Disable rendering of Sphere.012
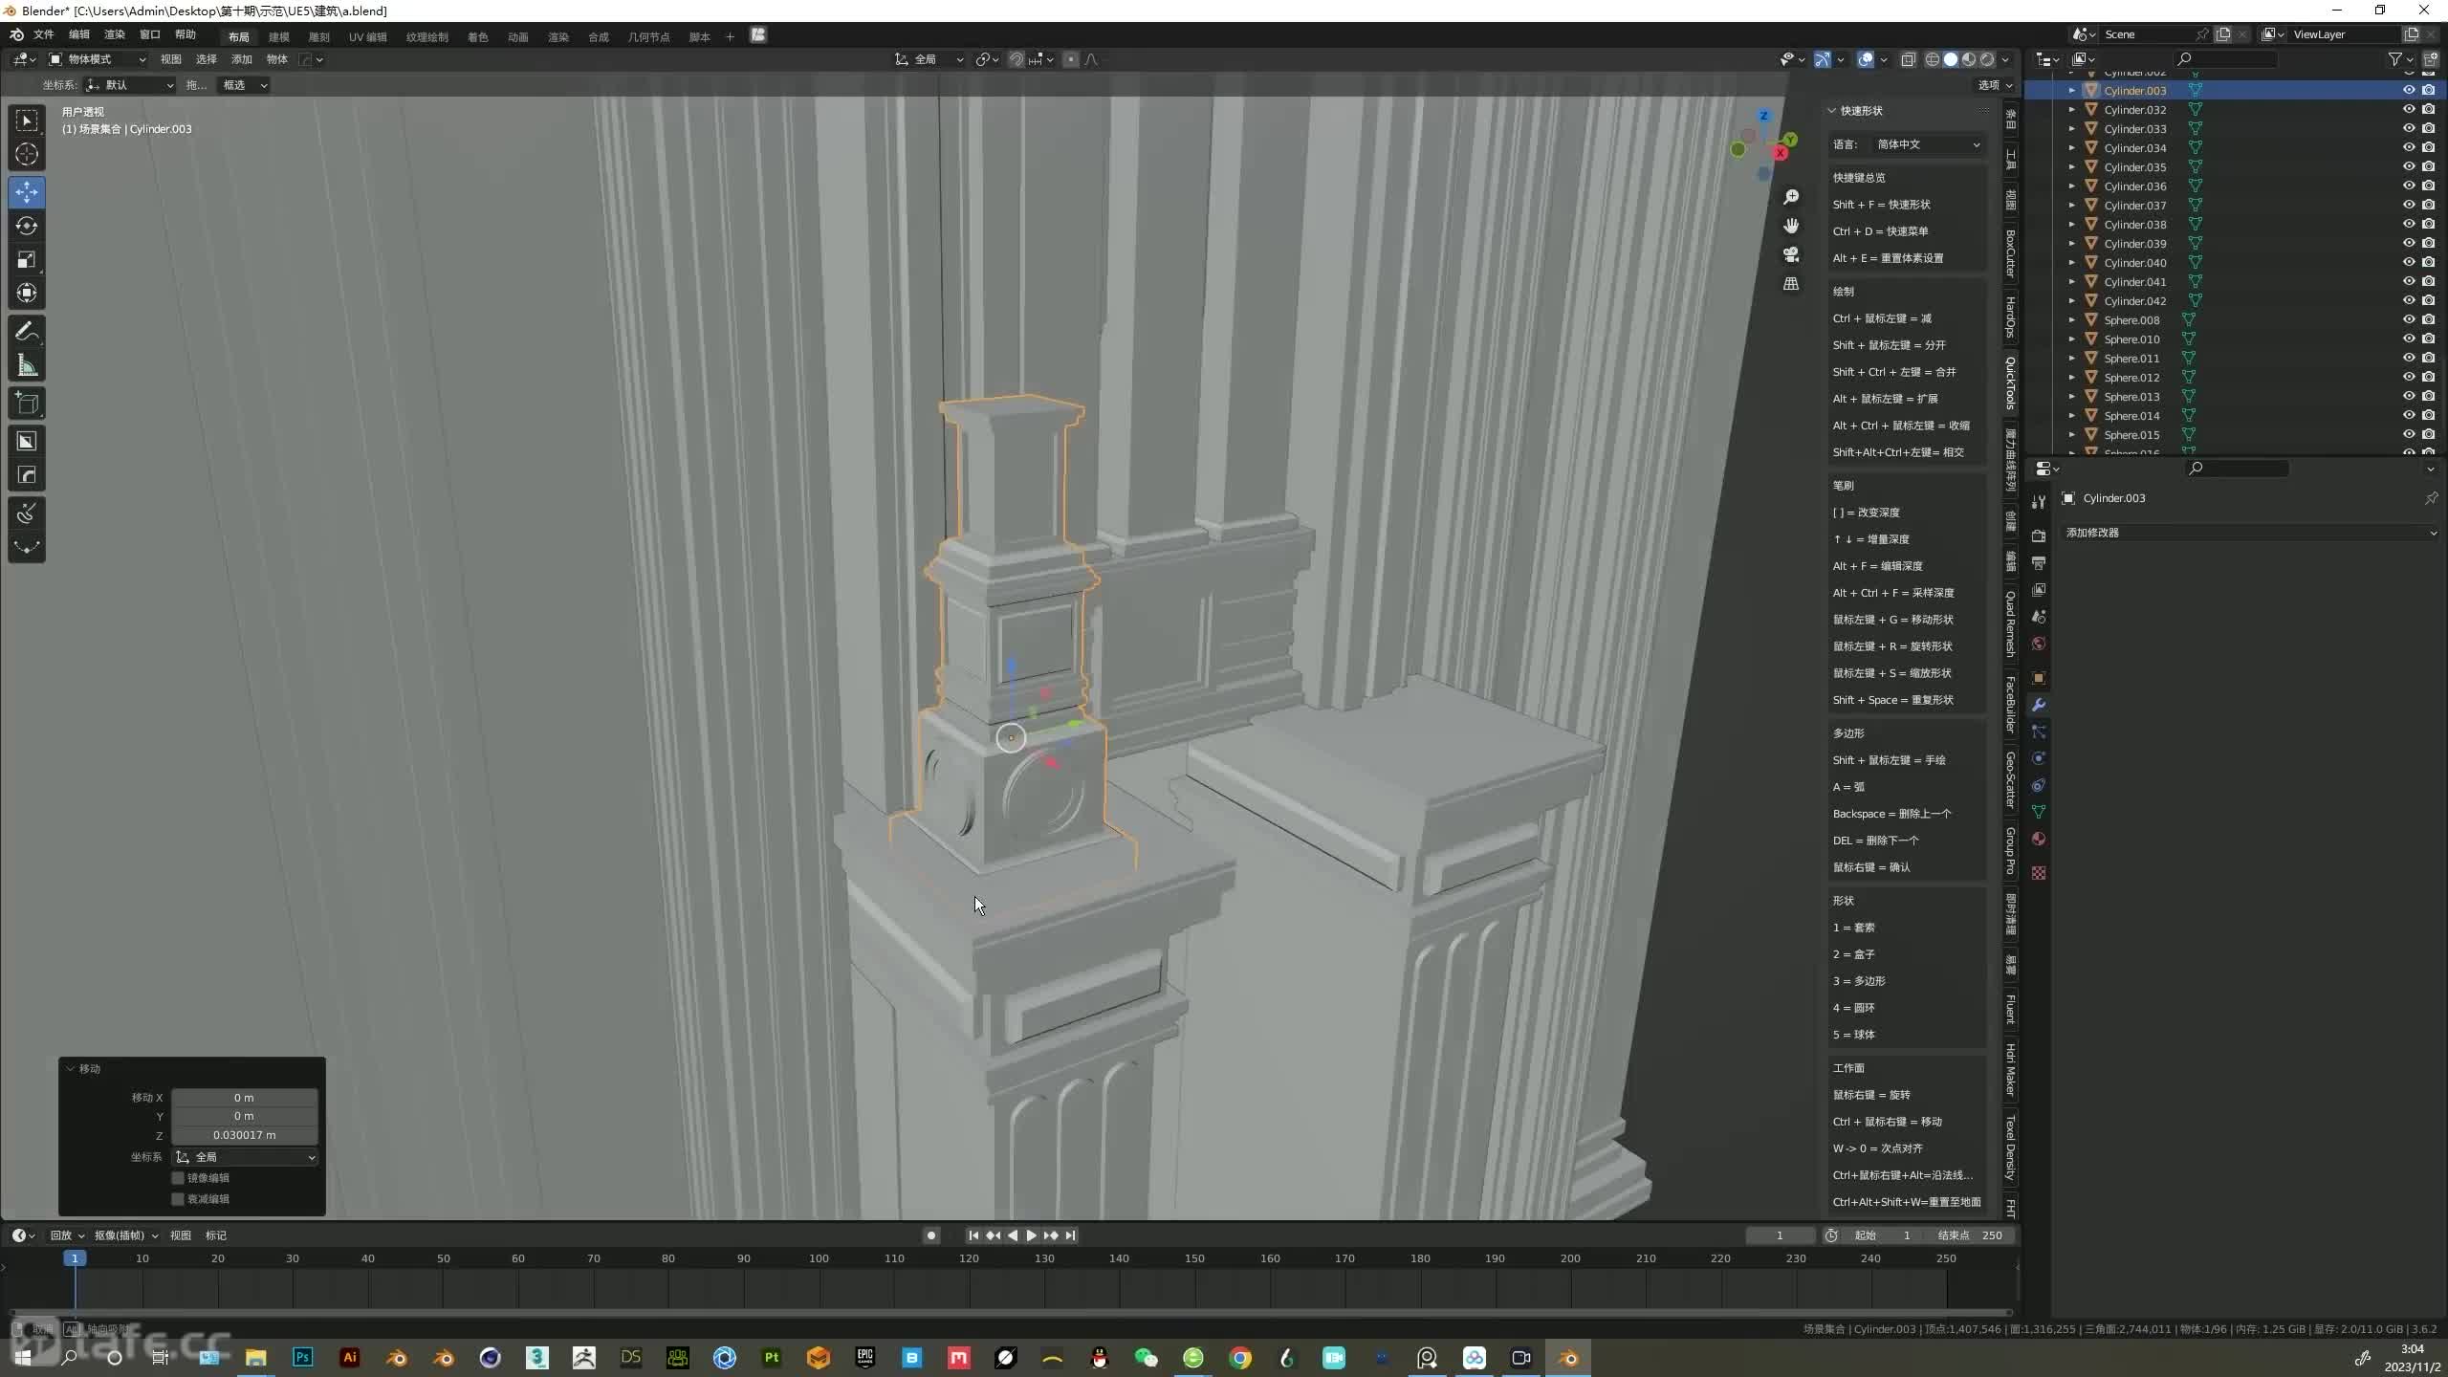Viewport: 2448px width, 1377px height. pos(2428,377)
